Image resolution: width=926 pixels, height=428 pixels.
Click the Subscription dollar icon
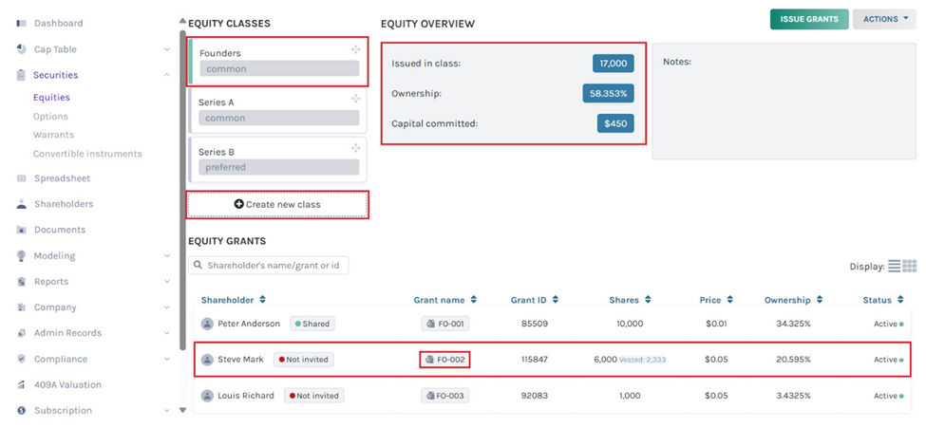[22, 410]
